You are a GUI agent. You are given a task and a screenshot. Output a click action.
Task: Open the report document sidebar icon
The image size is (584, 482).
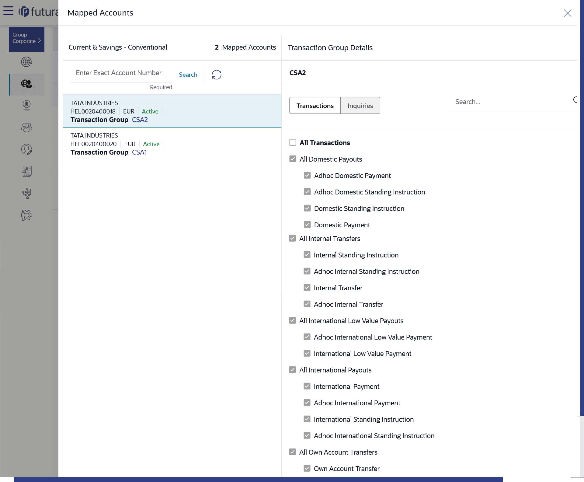tap(26, 171)
